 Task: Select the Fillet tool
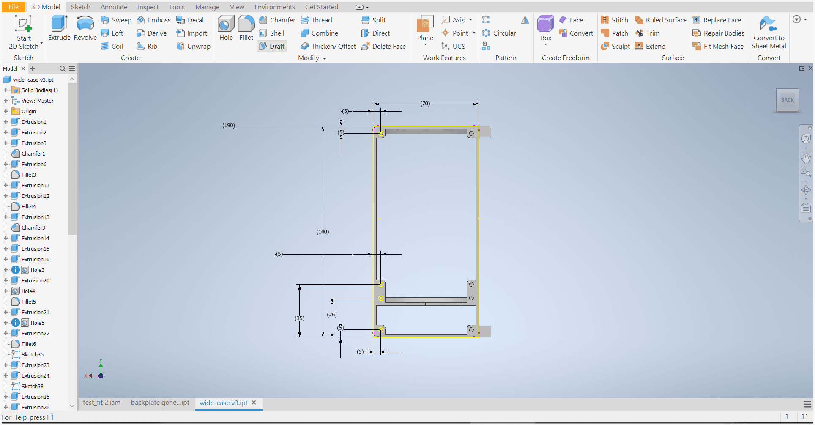tap(246, 27)
